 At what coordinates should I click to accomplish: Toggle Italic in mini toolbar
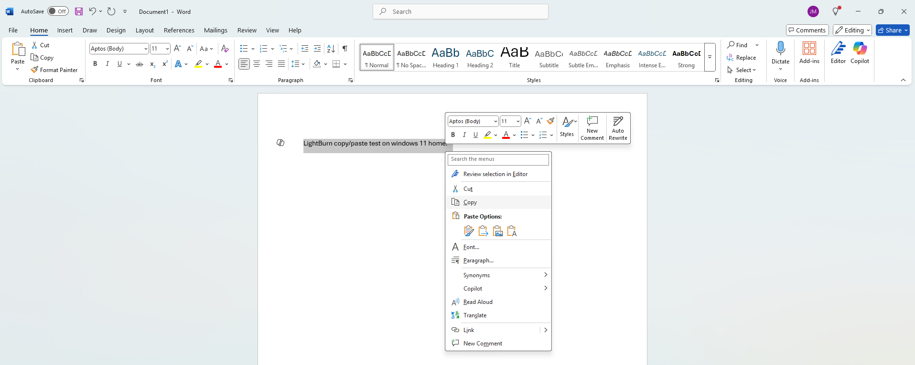point(464,135)
